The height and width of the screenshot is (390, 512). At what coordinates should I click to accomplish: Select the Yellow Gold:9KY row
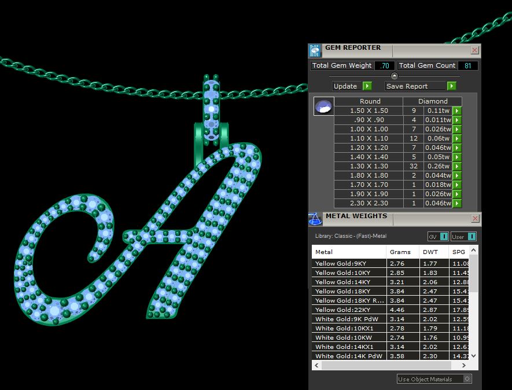(x=391, y=263)
